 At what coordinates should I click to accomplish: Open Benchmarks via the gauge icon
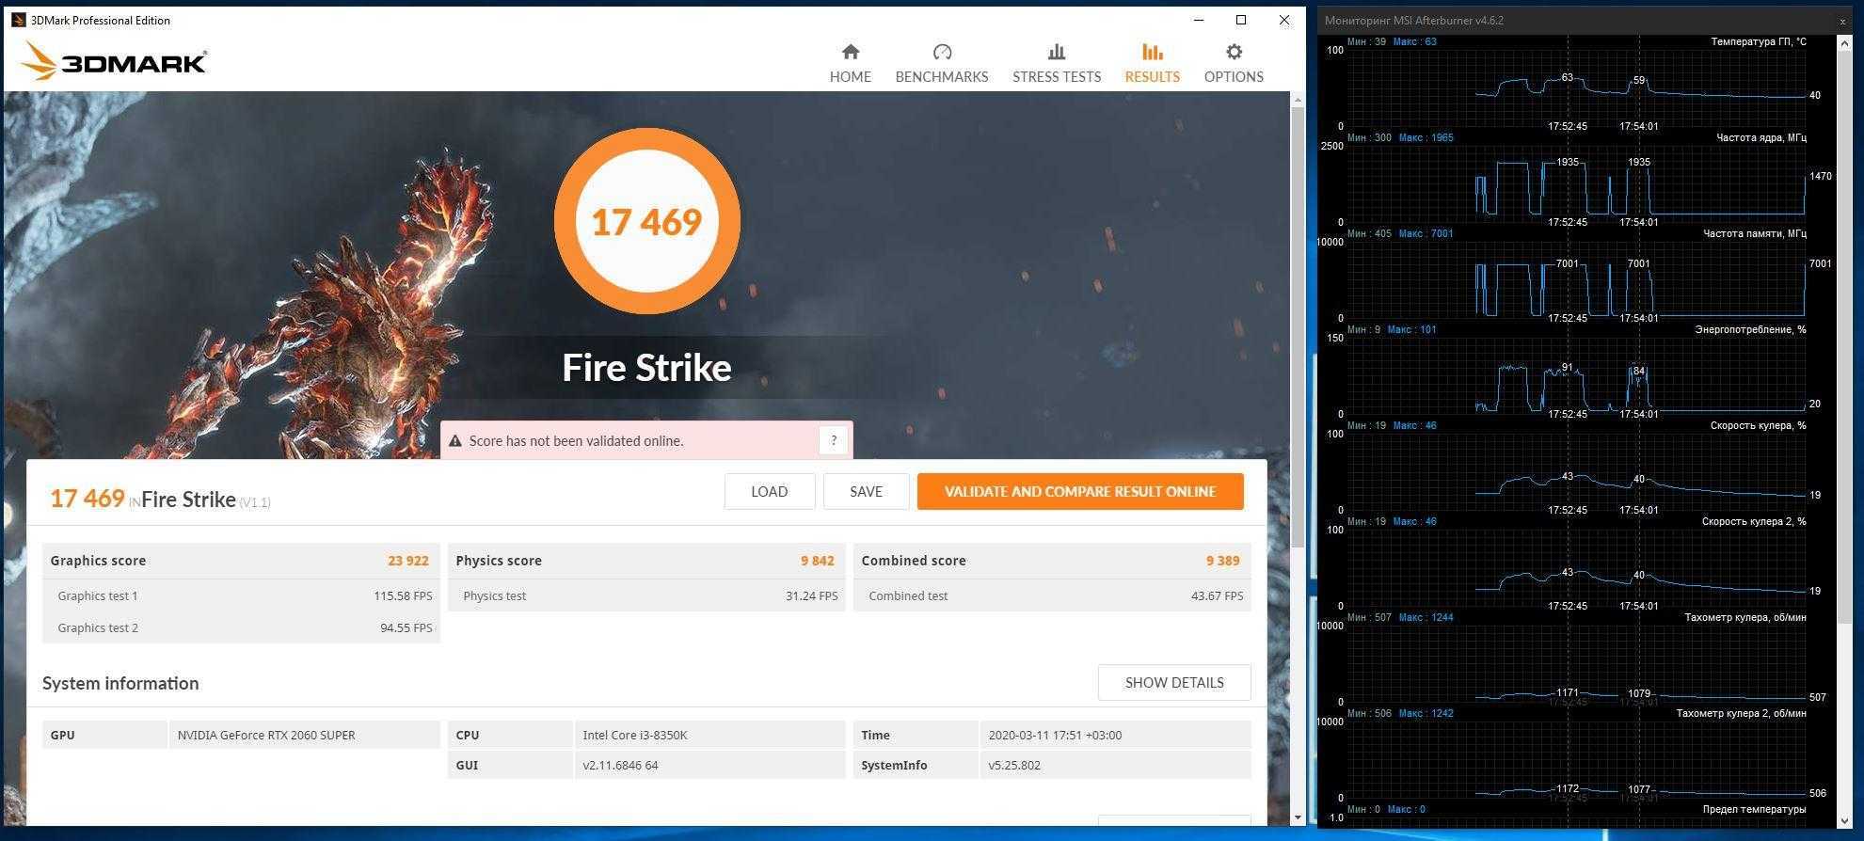point(941,52)
